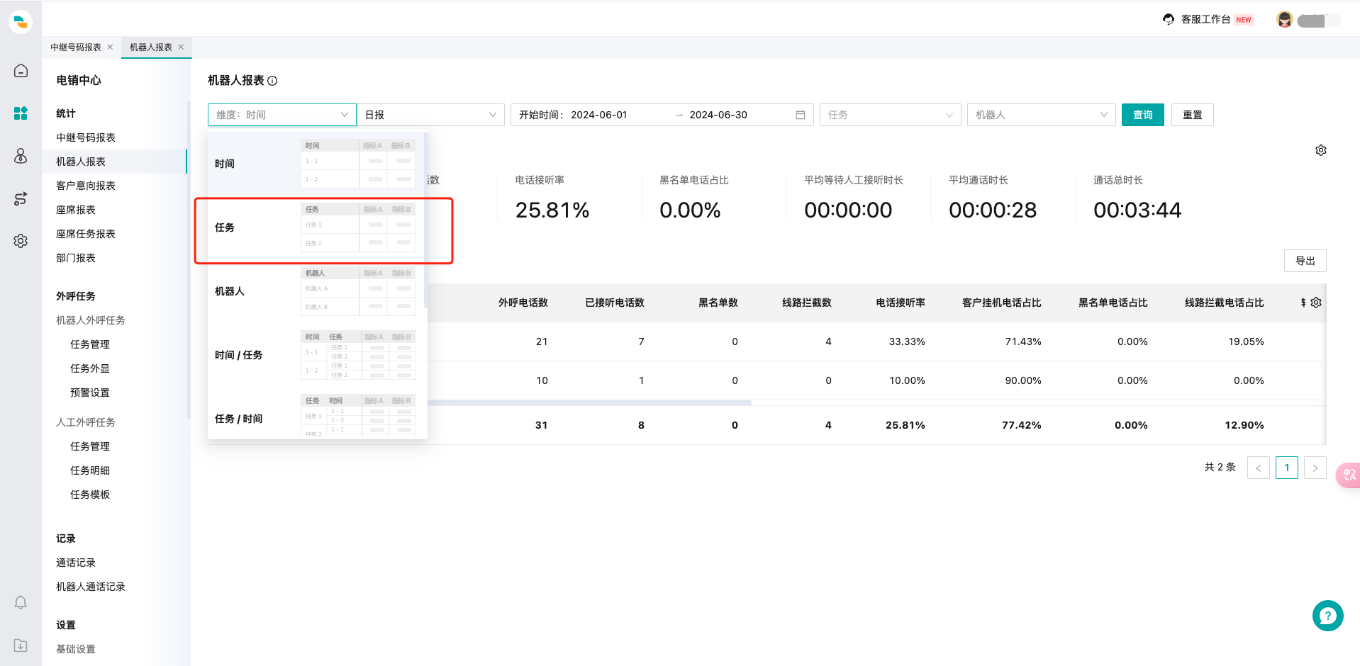
Task: Open 客服工作台 link
Action: [x=1206, y=19]
